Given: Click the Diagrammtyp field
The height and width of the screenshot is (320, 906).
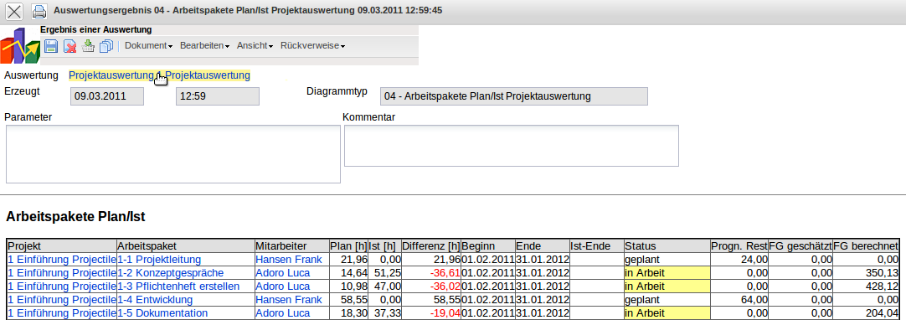Looking at the screenshot, I should click(514, 96).
